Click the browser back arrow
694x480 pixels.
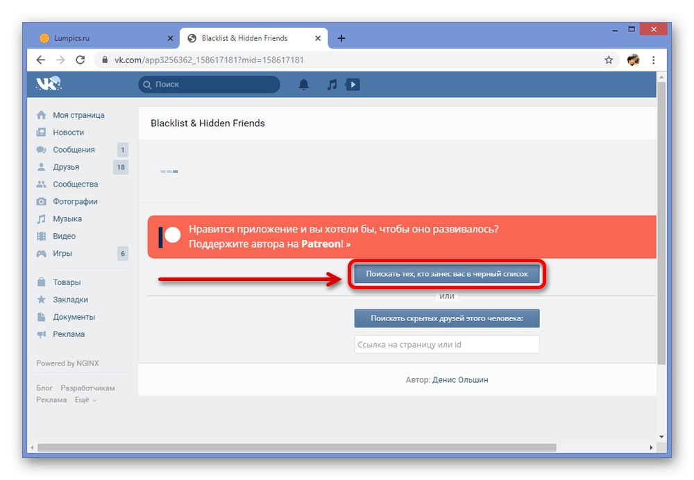pyautogui.click(x=41, y=60)
